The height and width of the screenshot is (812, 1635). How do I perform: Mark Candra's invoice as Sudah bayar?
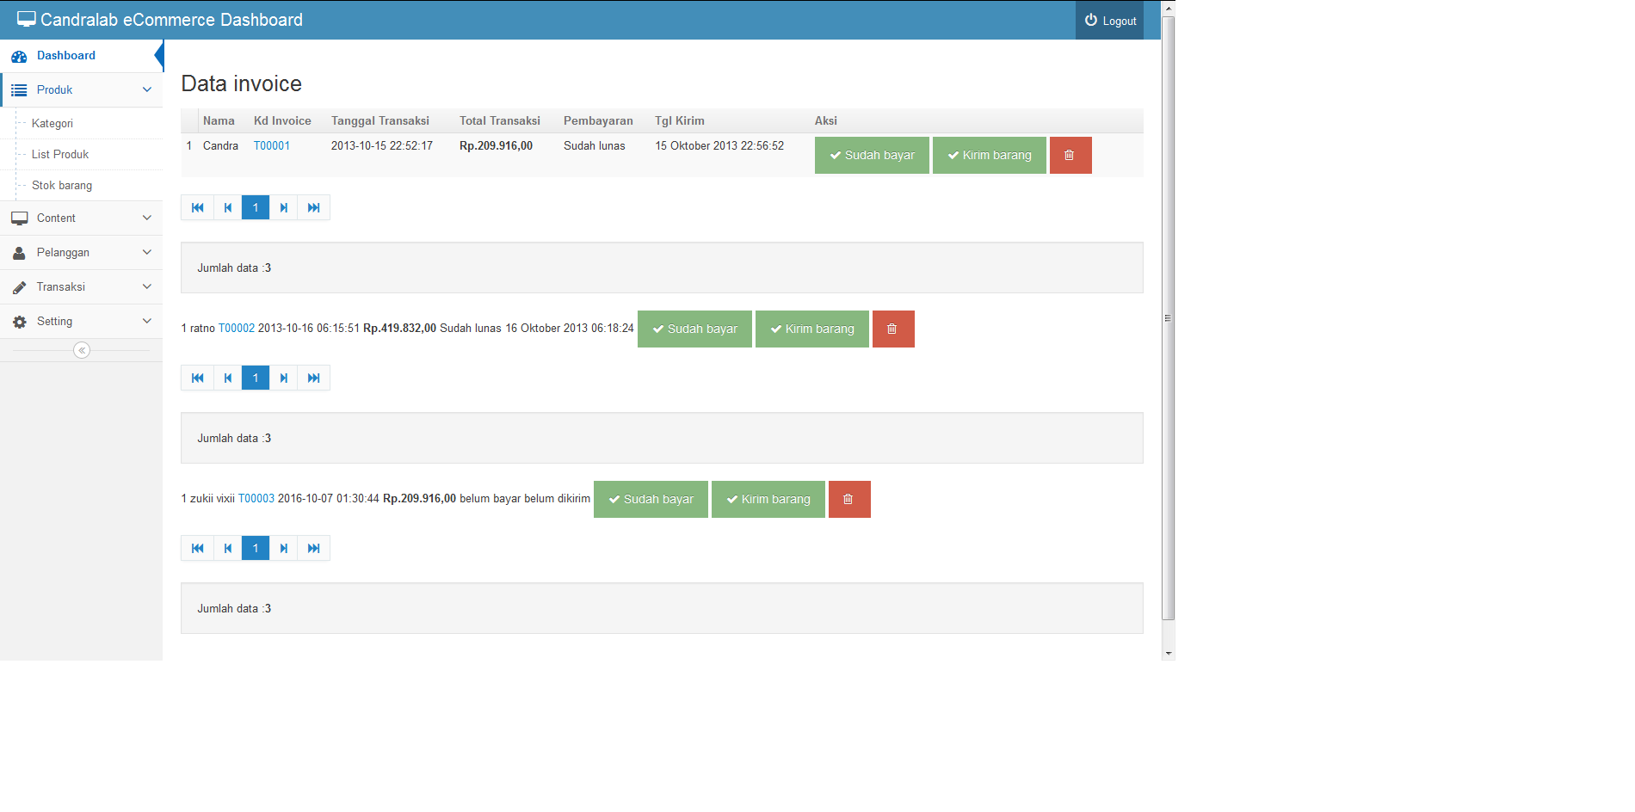[x=871, y=156]
